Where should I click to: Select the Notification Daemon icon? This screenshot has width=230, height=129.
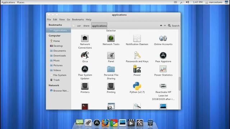pyautogui.click(x=137, y=38)
